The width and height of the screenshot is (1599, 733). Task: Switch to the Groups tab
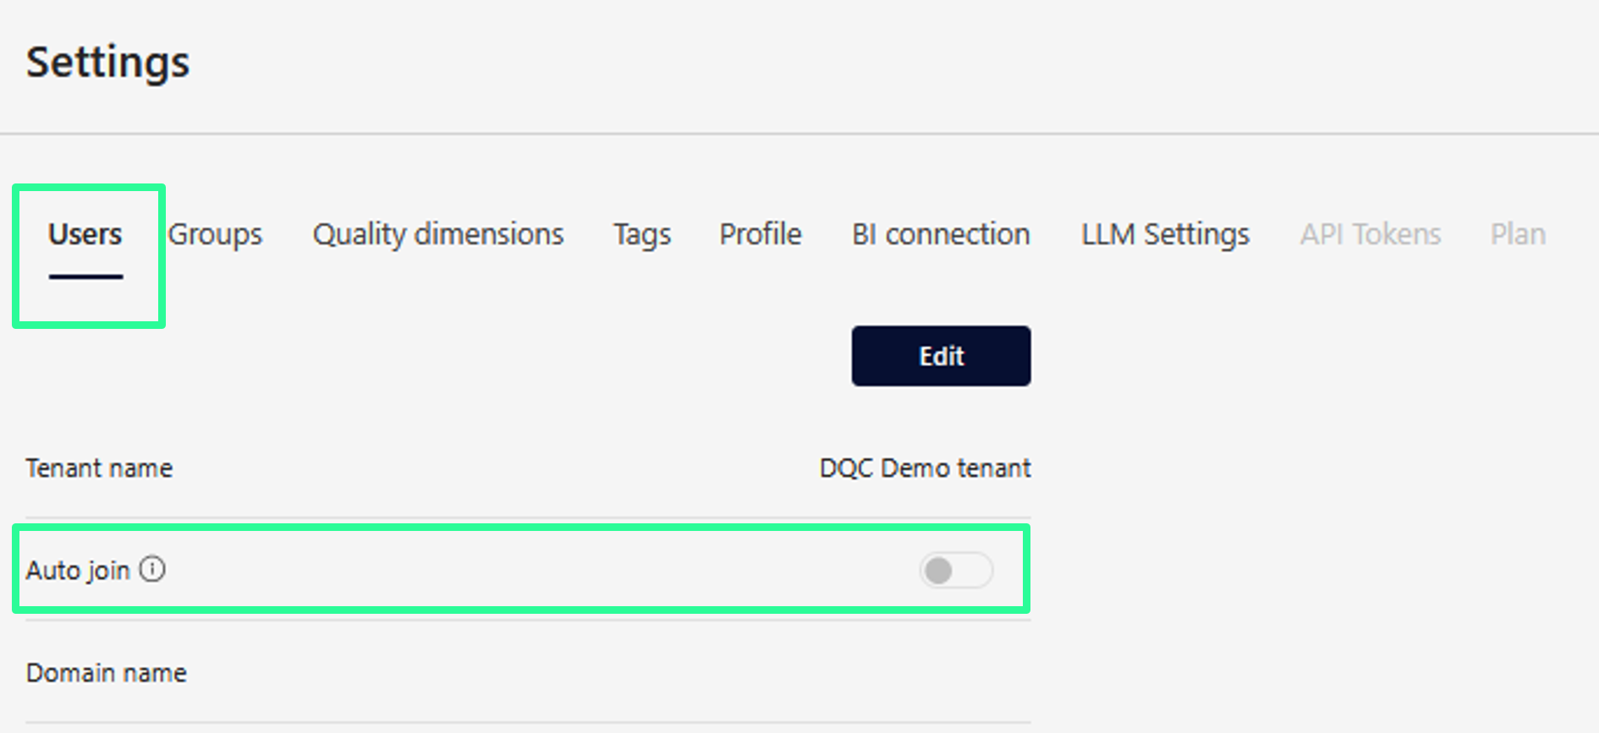(215, 234)
